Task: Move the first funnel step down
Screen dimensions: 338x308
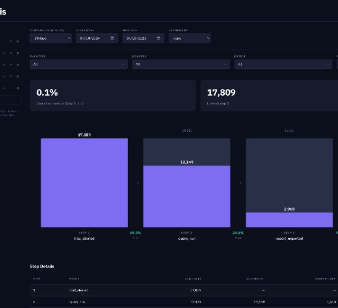Action: click(11, 42)
